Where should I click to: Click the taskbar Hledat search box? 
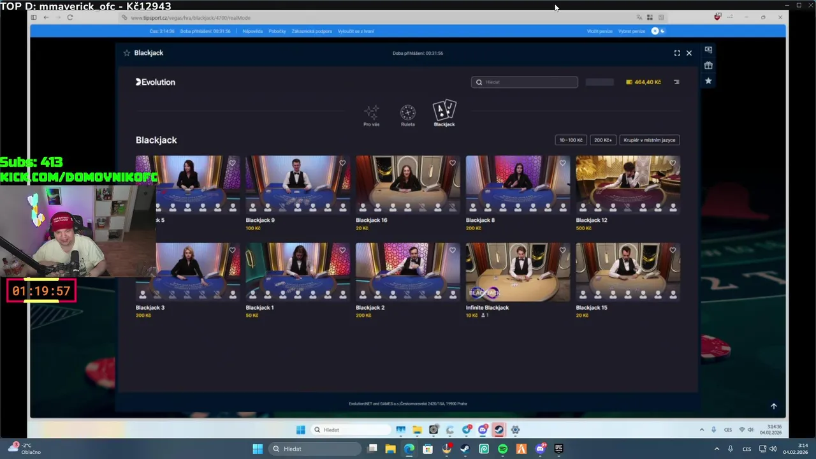[x=315, y=449]
